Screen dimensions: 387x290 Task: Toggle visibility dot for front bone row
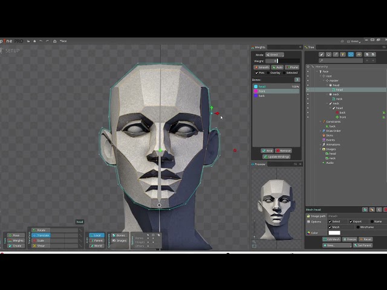tap(308, 117)
